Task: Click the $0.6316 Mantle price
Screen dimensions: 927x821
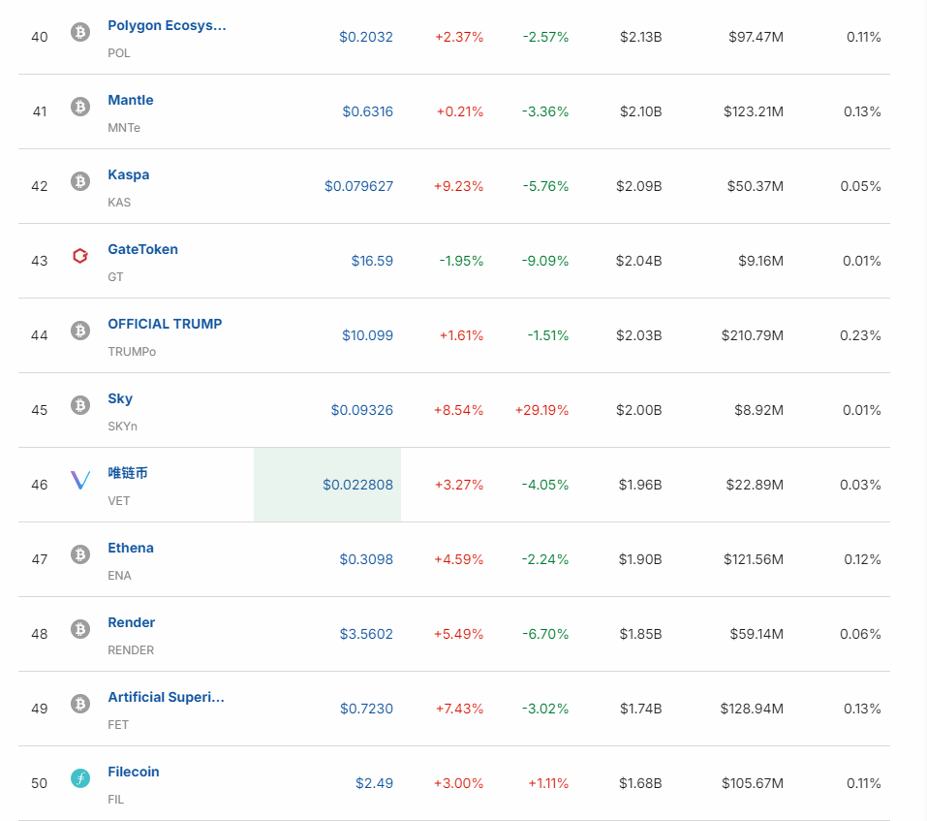Action: [x=368, y=111]
